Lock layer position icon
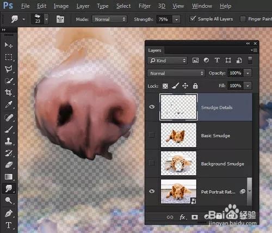This screenshot has height=233, width=272. [185, 85]
